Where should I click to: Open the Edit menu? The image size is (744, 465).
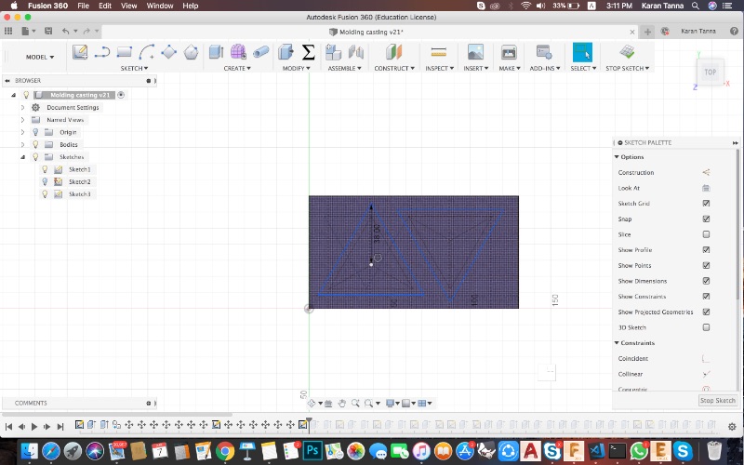(105, 6)
